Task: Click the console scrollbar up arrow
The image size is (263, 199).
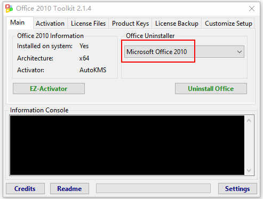Action: [x=249, y=120]
